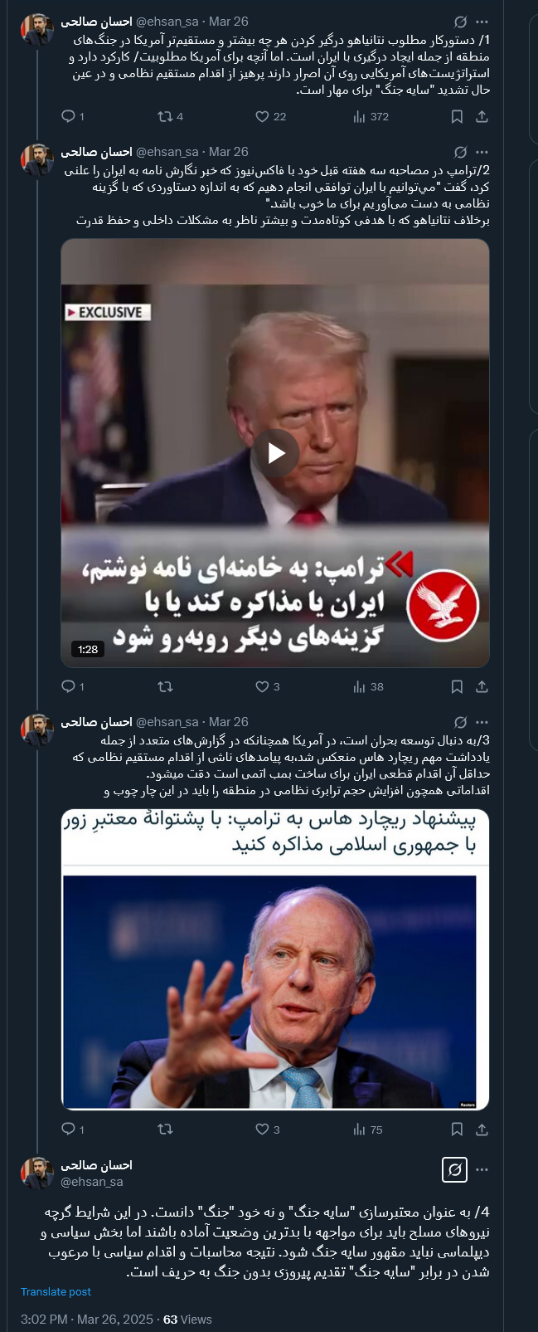Open the Richard Haass article image

(x=275, y=960)
